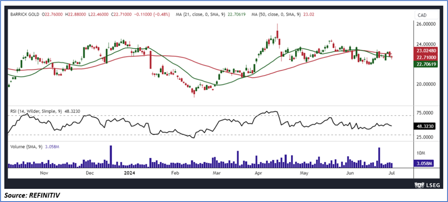Click the Source: REFINITIV caption
Screen dimensions: 448x202
[32, 195]
